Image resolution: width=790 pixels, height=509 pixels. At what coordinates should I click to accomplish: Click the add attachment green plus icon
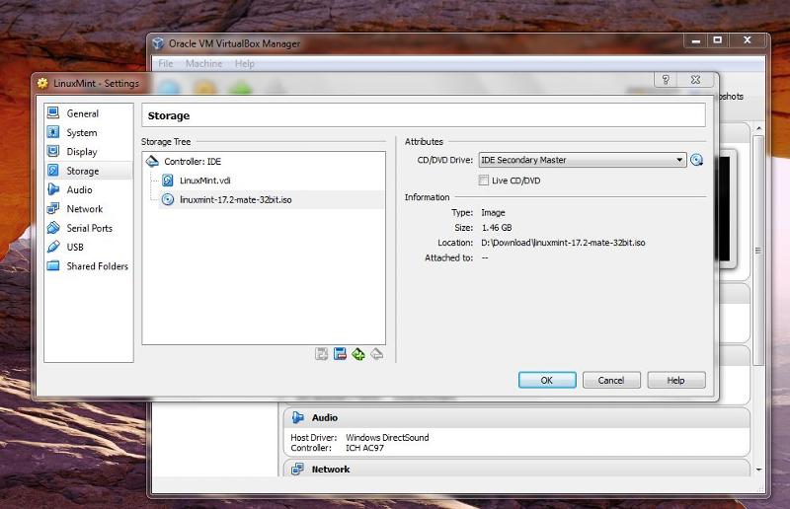coord(358,354)
